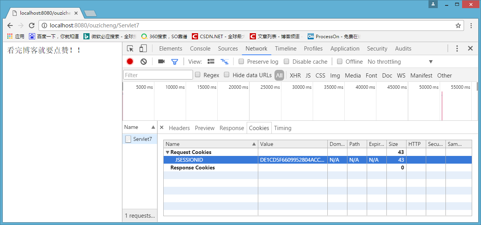Open the Baidu bookmark
The height and width of the screenshot is (225, 481).
(54, 36)
